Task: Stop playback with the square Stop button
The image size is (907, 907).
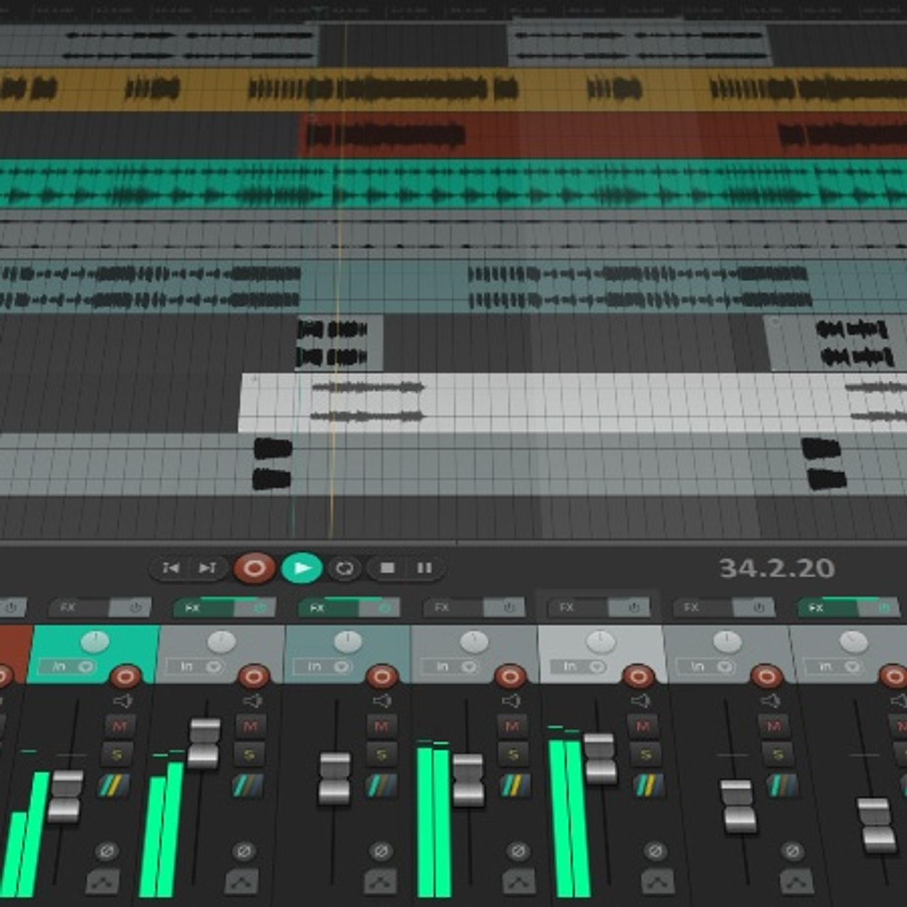Action: (x=387, y=568)
